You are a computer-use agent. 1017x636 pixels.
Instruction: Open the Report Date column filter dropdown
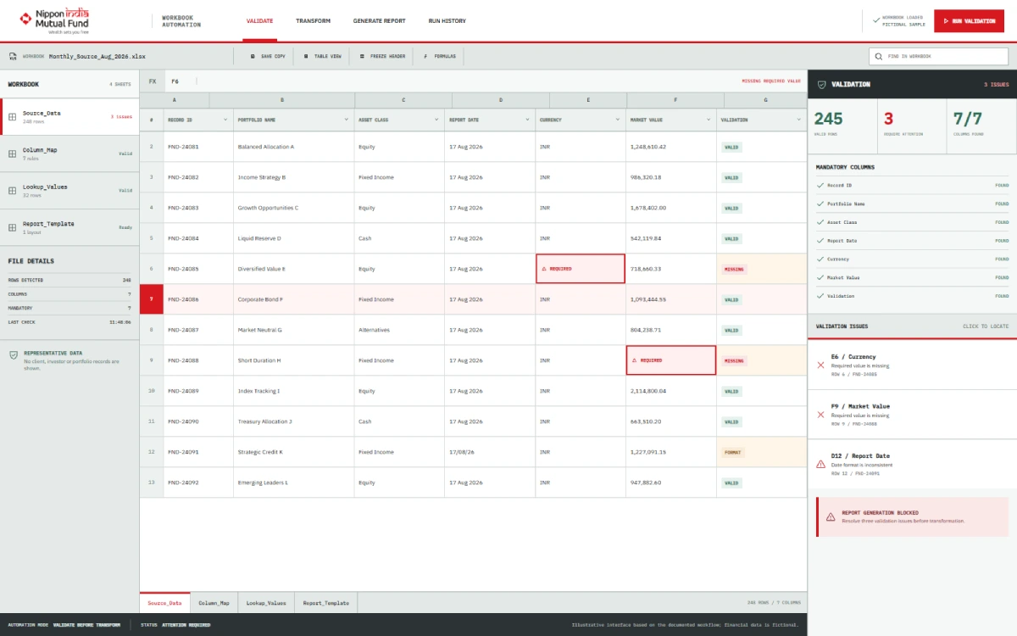[x=527, y=120]
